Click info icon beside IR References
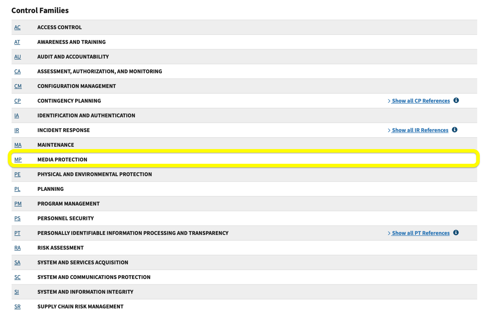The image size is (489, 320). coord(454,130)
